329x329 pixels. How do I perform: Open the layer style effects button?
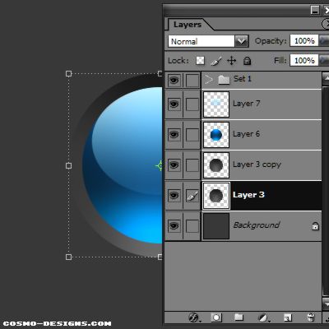click(194, 317)
